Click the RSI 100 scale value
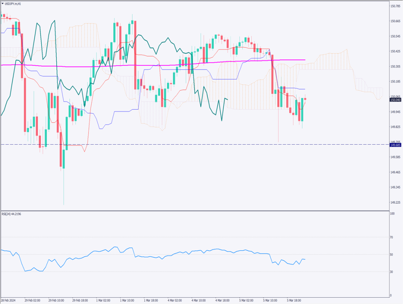The height and width of the screenshot is (304, 403). 392,214
